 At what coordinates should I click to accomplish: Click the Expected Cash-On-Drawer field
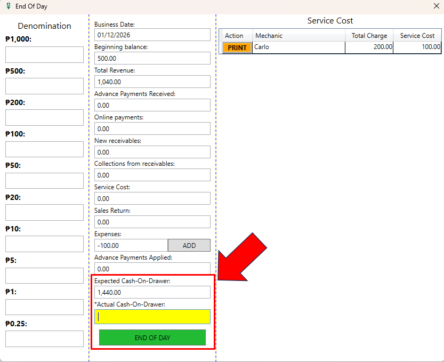(x=152, y=292)
